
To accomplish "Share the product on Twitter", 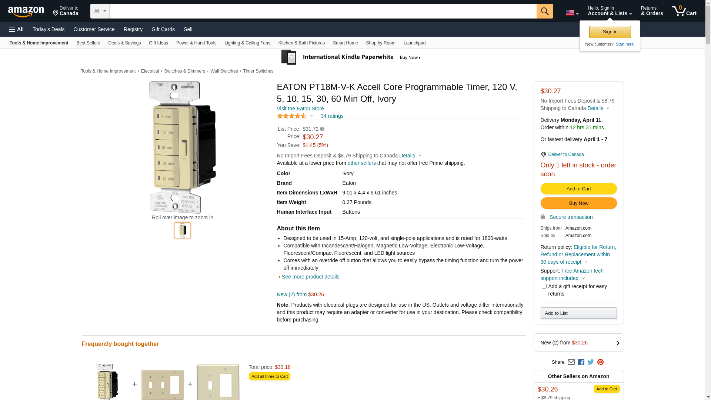I will [591, 362].
